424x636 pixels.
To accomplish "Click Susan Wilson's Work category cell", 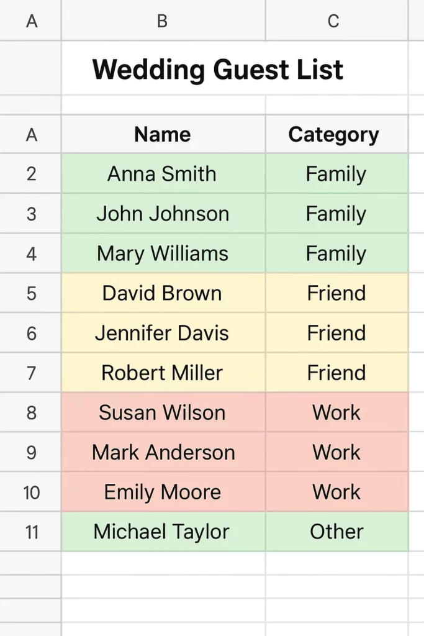I will [336, 412].
